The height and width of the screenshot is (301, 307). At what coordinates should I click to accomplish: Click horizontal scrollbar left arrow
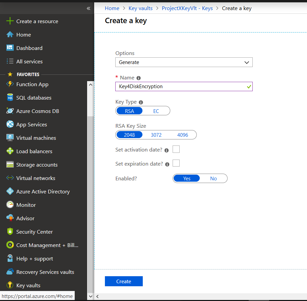click(x=98, y=296)
